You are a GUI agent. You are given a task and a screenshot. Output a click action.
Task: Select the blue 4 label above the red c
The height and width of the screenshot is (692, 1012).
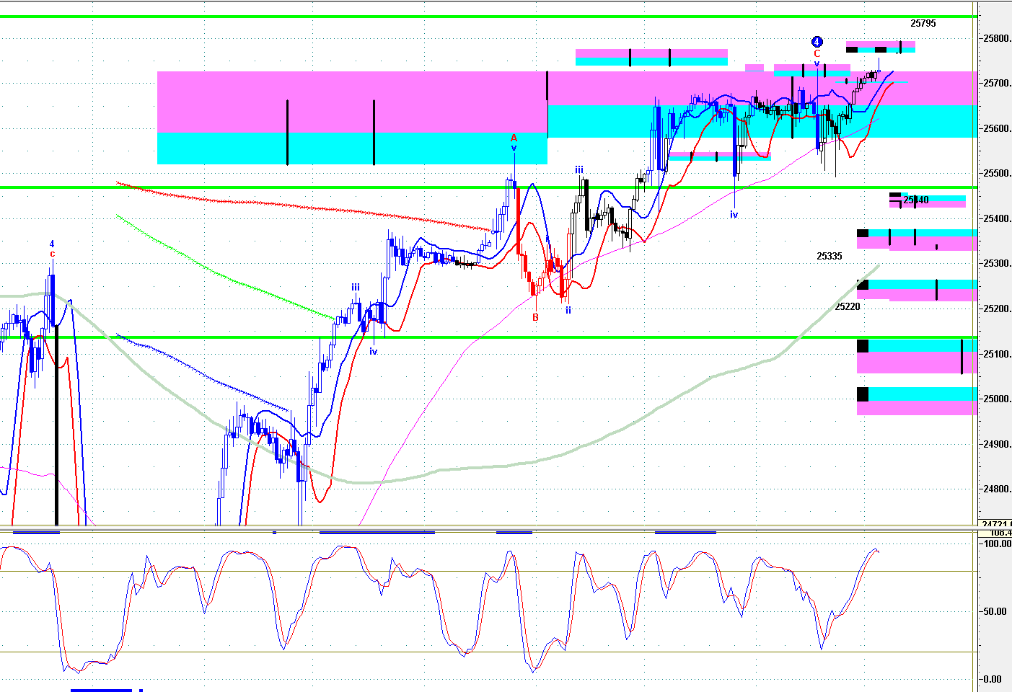coord(52,244)
